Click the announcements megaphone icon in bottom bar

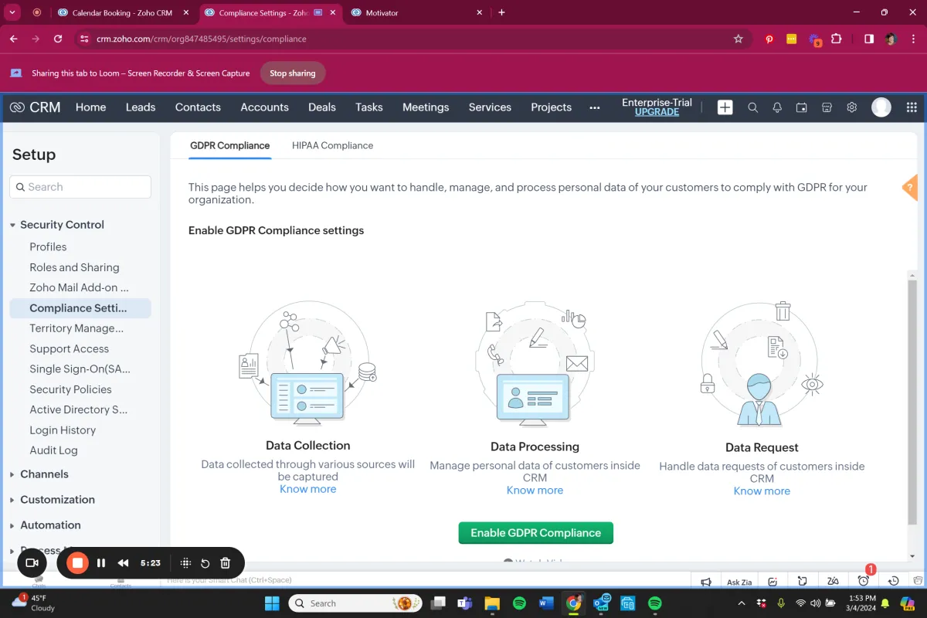pyautogui.click(x=706, y=582)
